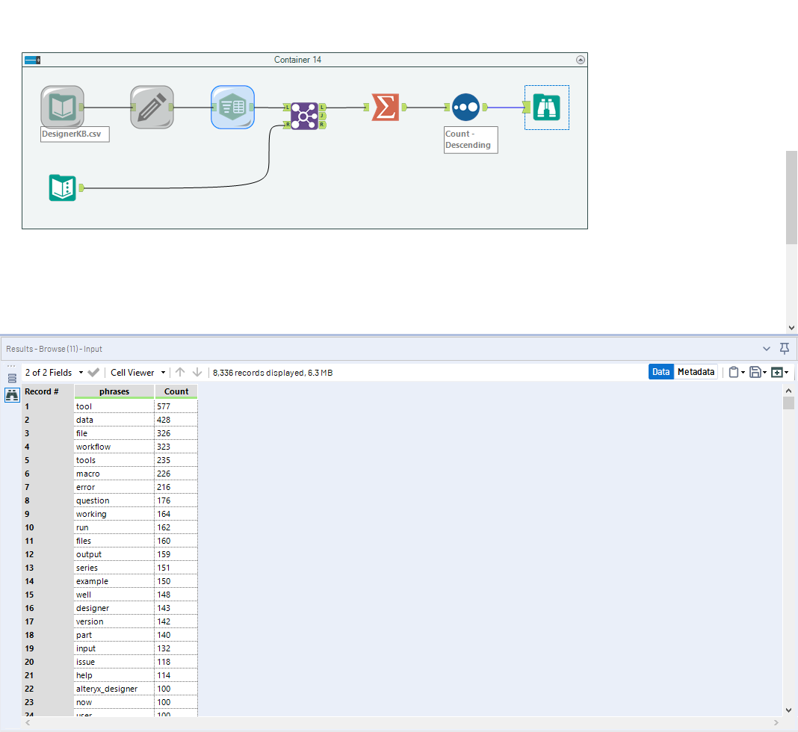
Task: Open the Formula tool in Container 14
Action: [x=152, y=107]
